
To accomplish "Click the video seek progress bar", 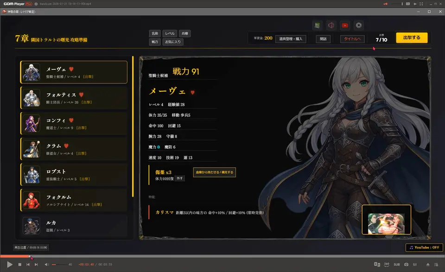I will click(222, 256).
